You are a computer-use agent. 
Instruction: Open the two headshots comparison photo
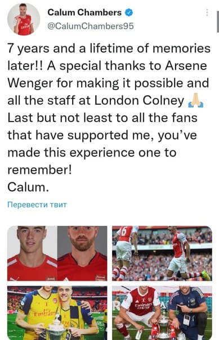click(57, 253)
